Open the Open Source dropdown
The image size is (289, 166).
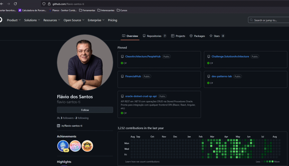(74, 20)
